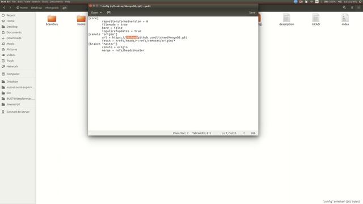Click the Wi-Fi network indicator
The height and width of the screenshot is (204, 363).
[x=311, y=2]
